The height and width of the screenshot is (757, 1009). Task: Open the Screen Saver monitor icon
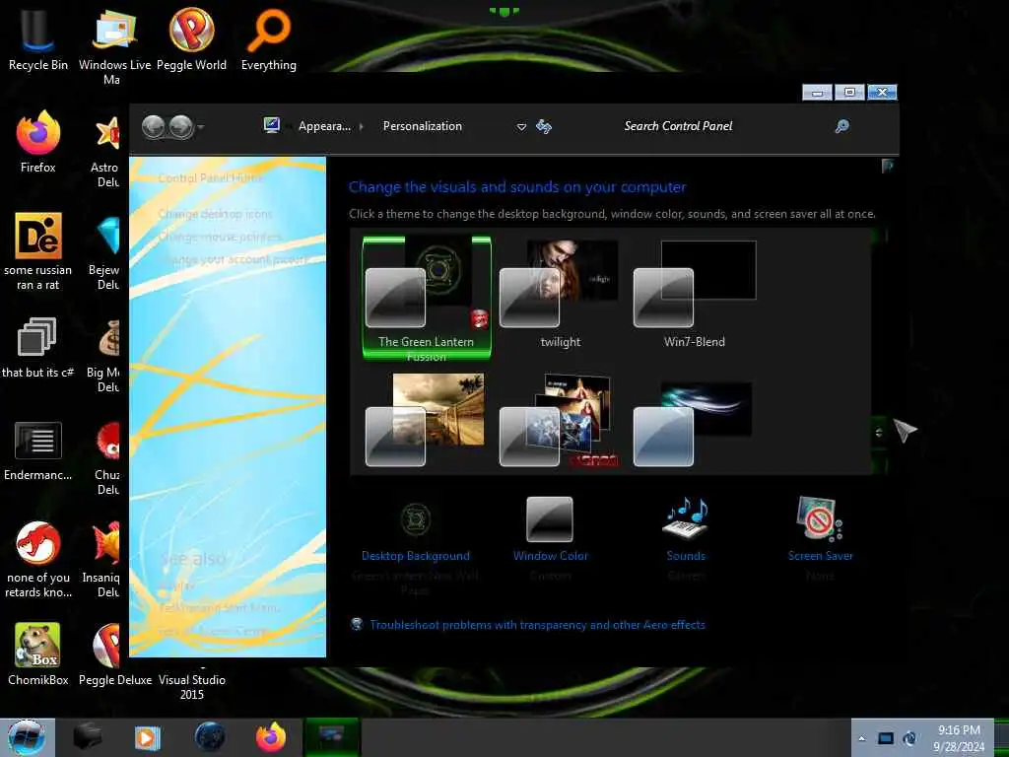point(819,518)
